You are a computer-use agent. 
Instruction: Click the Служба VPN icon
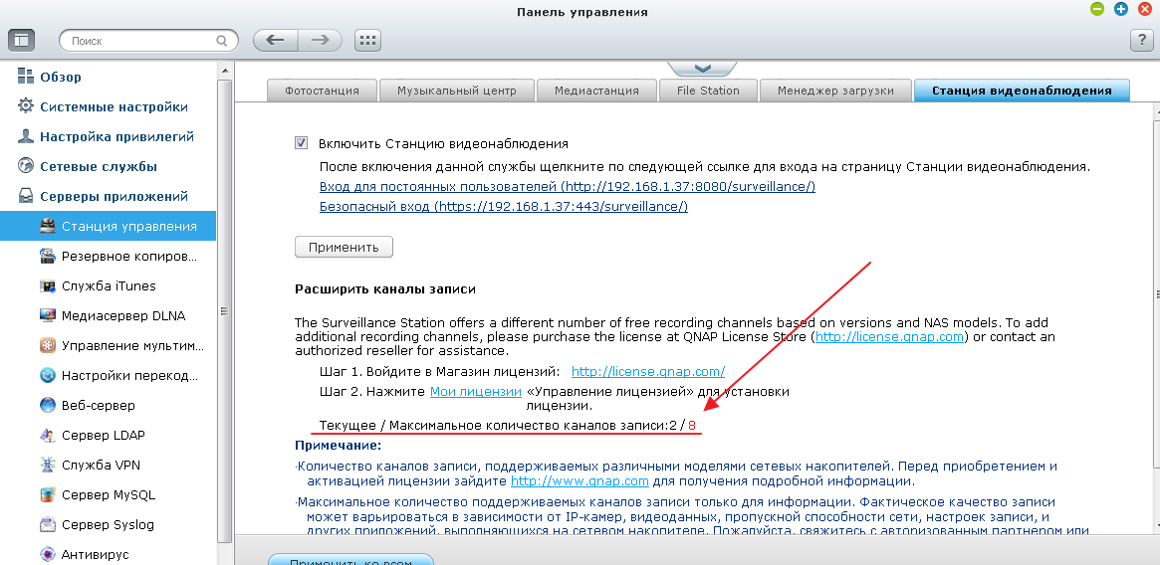(x=48, y=466)
